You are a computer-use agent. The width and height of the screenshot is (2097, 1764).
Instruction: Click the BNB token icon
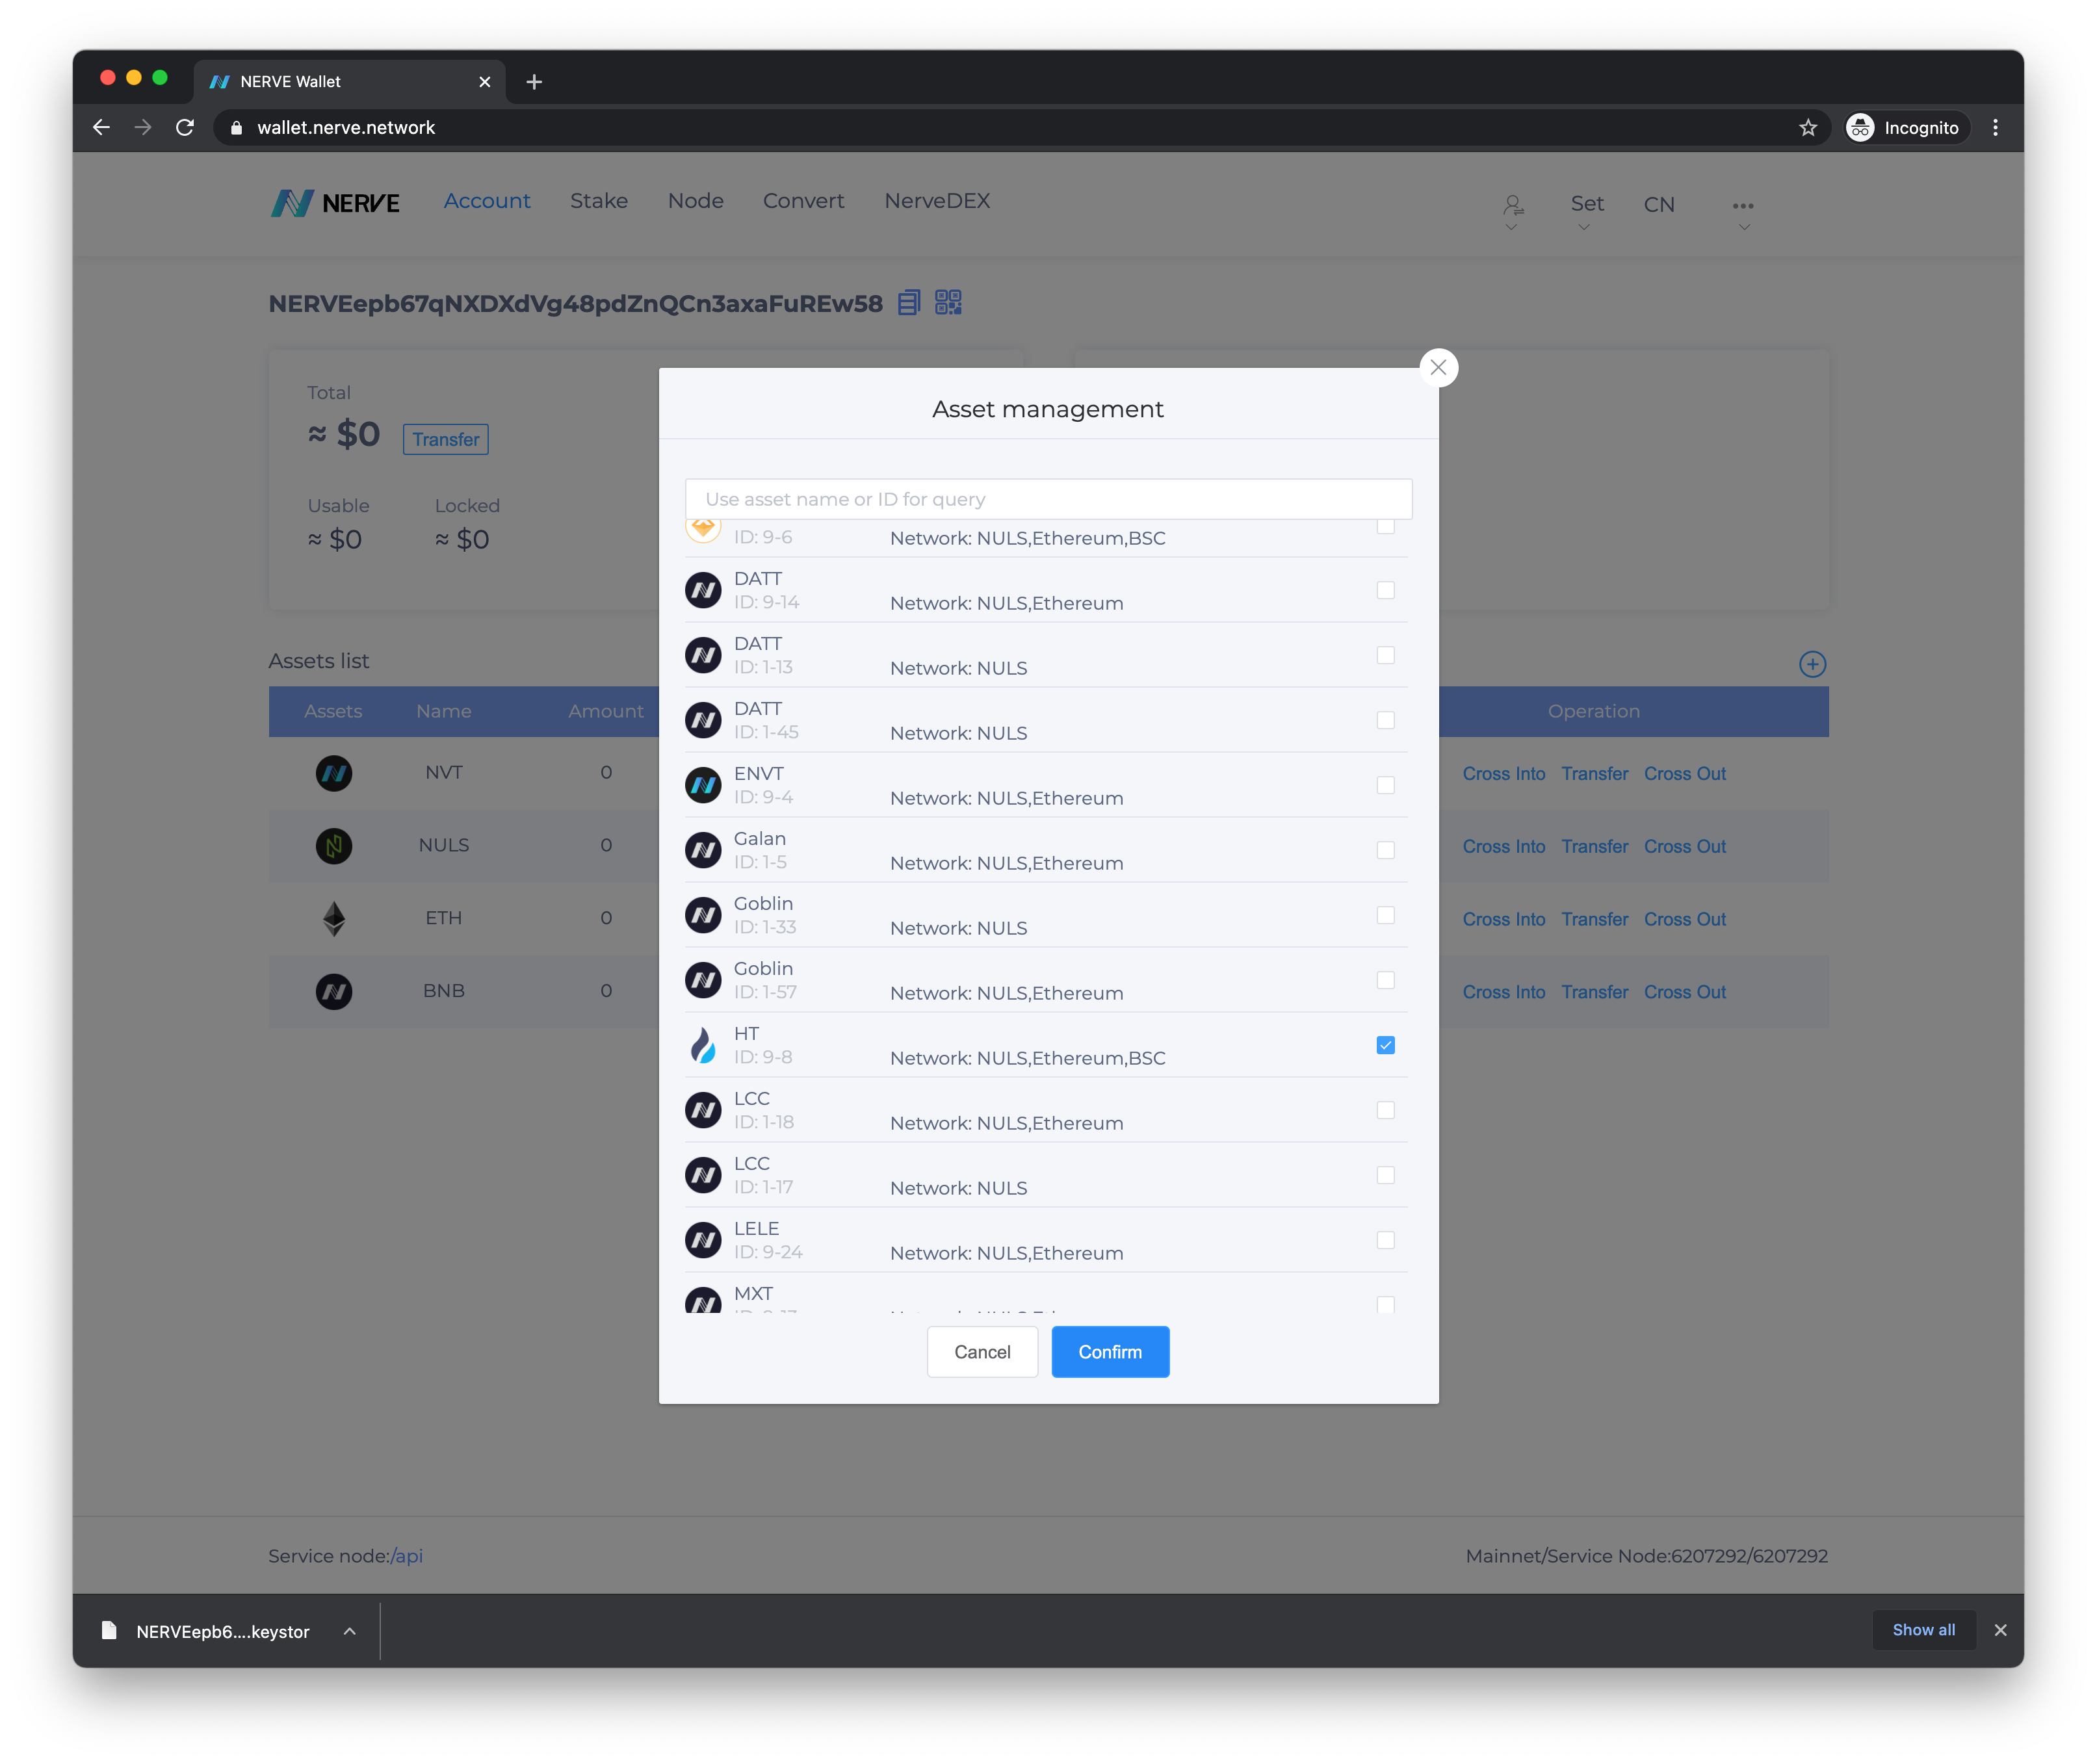(334, 992)
